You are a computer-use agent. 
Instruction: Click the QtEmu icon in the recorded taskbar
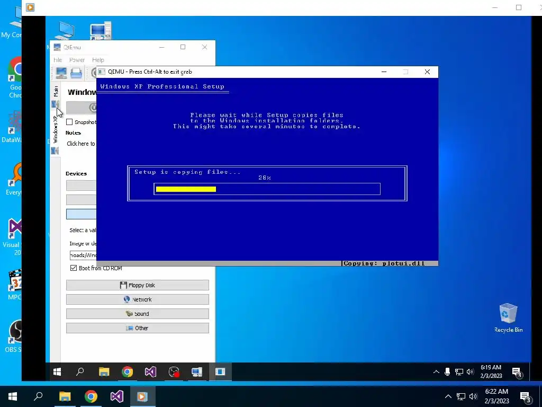[x=197, y=371]
